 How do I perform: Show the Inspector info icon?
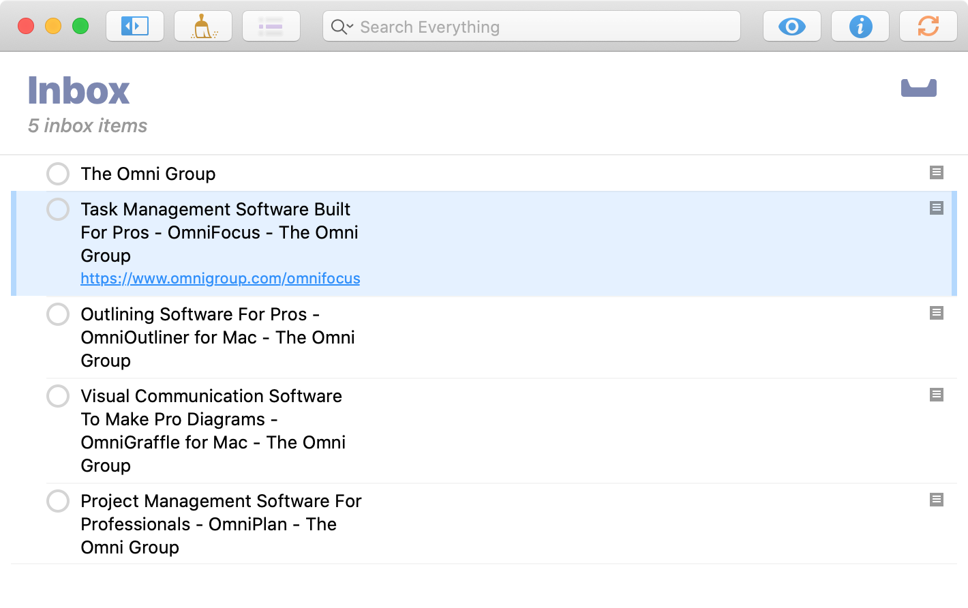point(860,27)
